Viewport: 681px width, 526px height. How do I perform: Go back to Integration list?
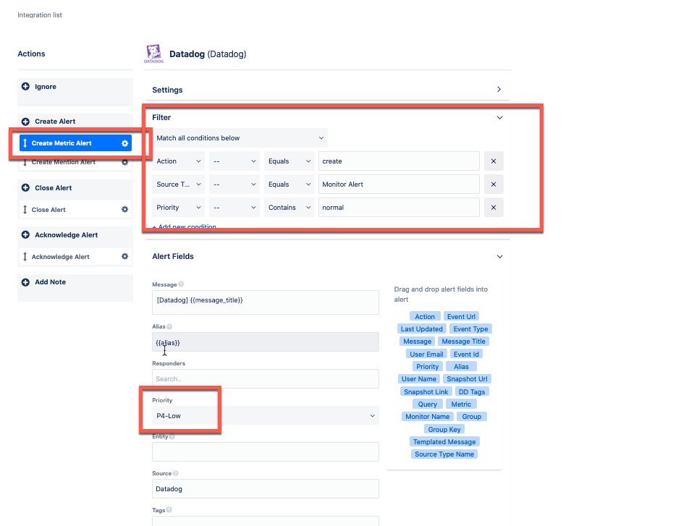point(40,14)
